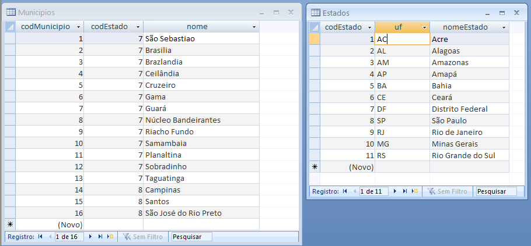Click the cell Taguatinga
This screenshot has width=531, height=246.
coord(201,178)
